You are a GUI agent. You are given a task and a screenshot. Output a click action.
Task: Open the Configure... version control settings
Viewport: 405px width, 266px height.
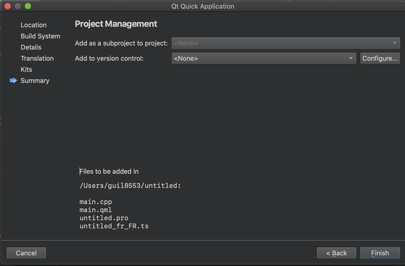click(380, 58)
